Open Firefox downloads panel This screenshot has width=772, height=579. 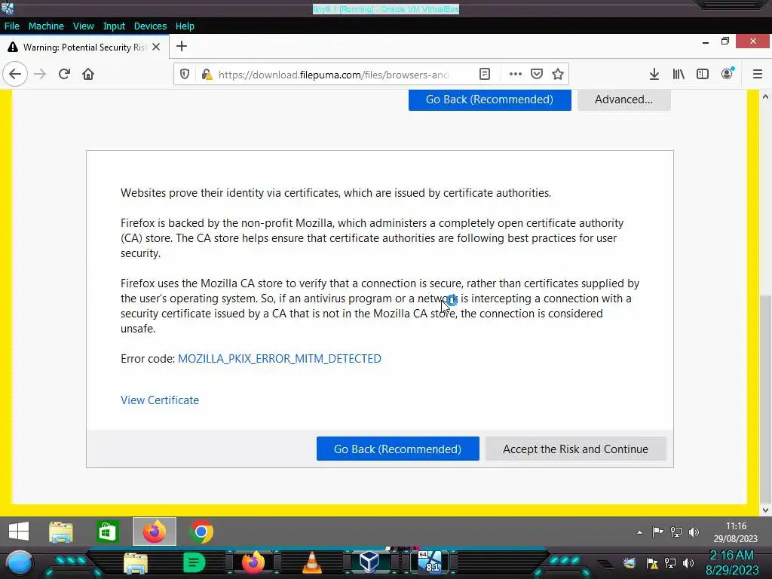click(x=654, y=75)
